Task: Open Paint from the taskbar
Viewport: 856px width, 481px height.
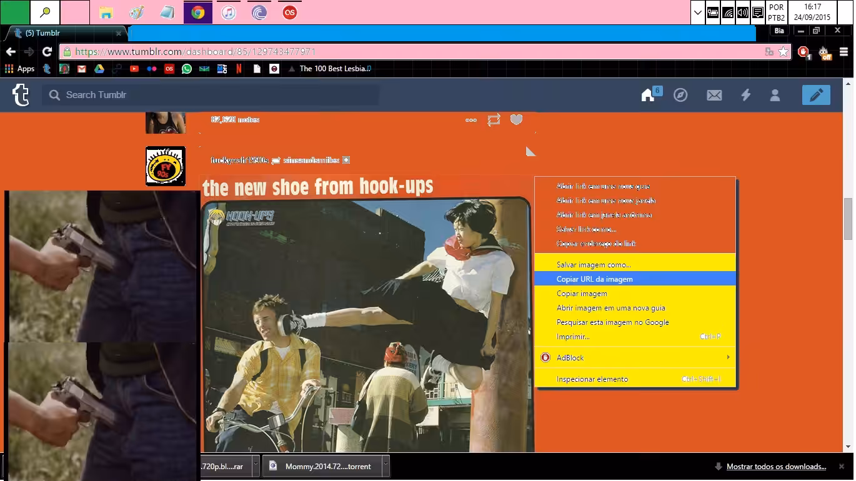Action: click(x=137, y=12)
